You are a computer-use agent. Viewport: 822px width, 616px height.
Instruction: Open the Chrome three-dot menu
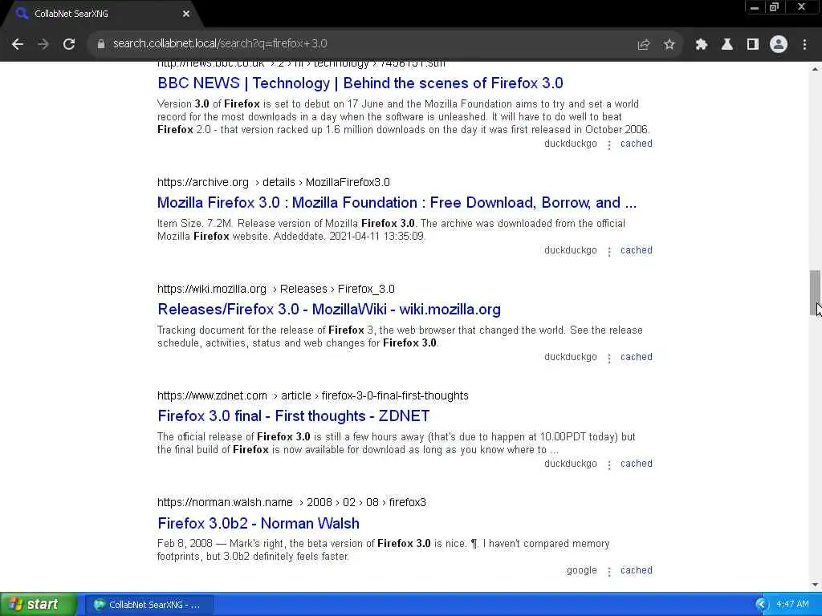tap(804, 45)
